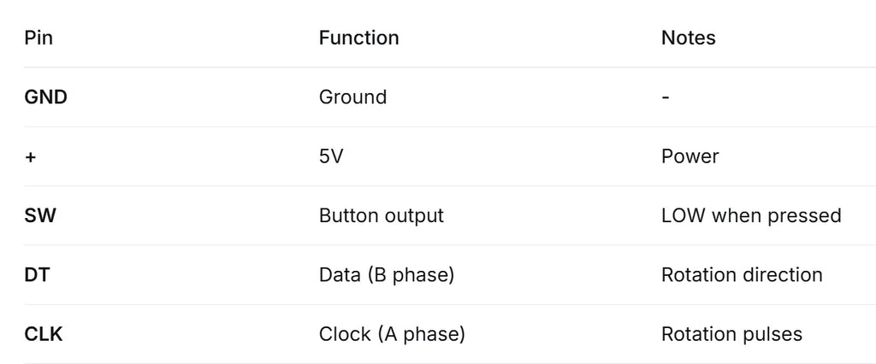Click the Rotation pulses note

(x=732, y=334)
